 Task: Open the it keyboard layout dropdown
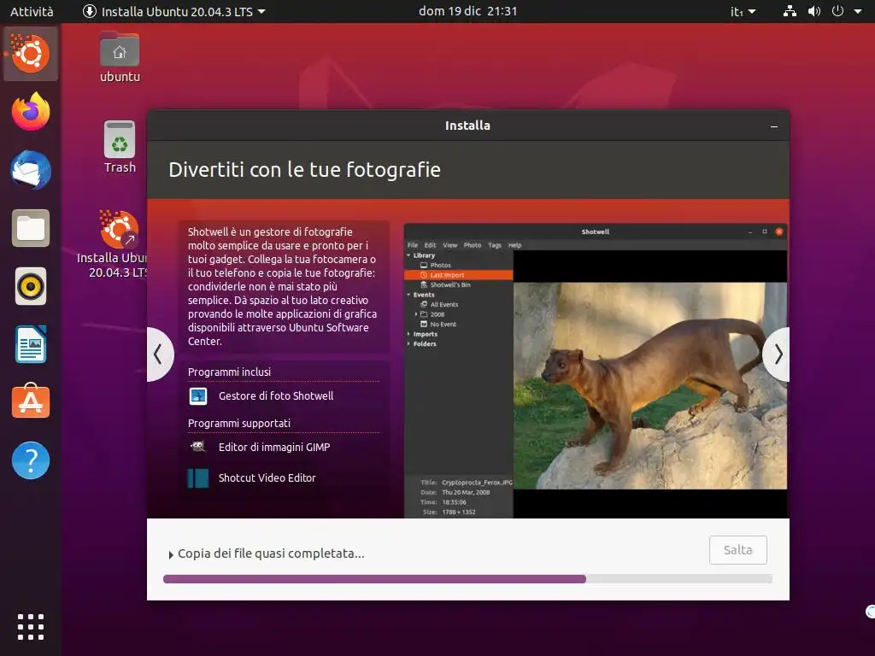(743, 11)
